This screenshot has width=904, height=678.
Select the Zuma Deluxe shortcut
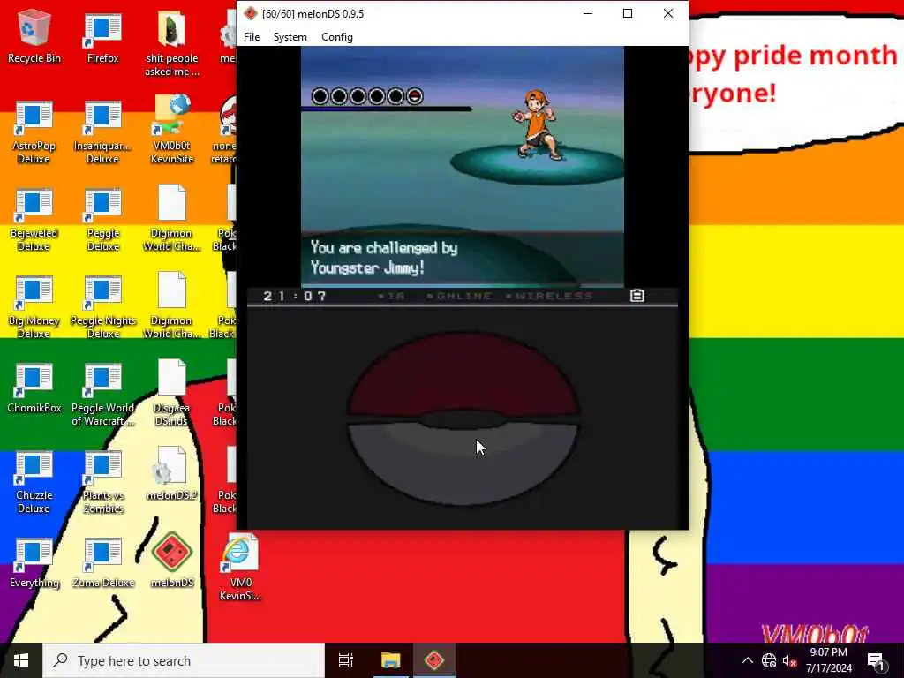(x=102, y=564)
